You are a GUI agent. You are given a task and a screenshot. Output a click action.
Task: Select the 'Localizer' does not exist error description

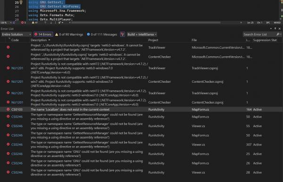point(70,110)
